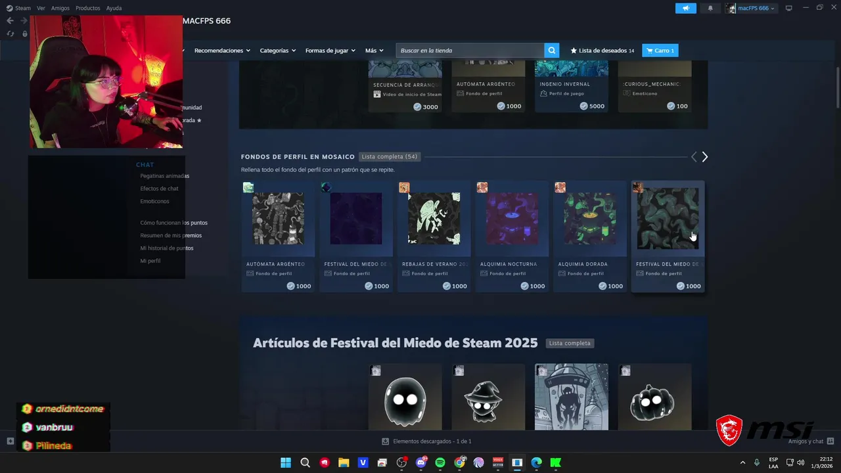The width and height of the screenshot is (841, 473).
Task: Show hidden system tray icons chevron
Action: (743, 462)
